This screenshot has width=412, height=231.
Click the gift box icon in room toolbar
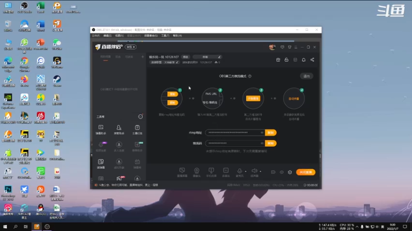point(278,60)
